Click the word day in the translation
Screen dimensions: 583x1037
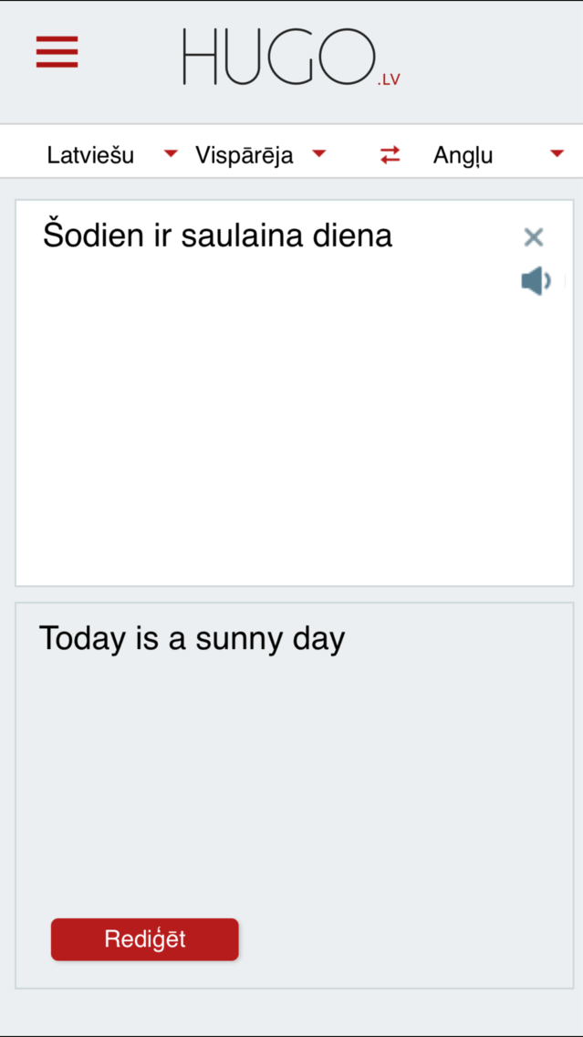318,638
